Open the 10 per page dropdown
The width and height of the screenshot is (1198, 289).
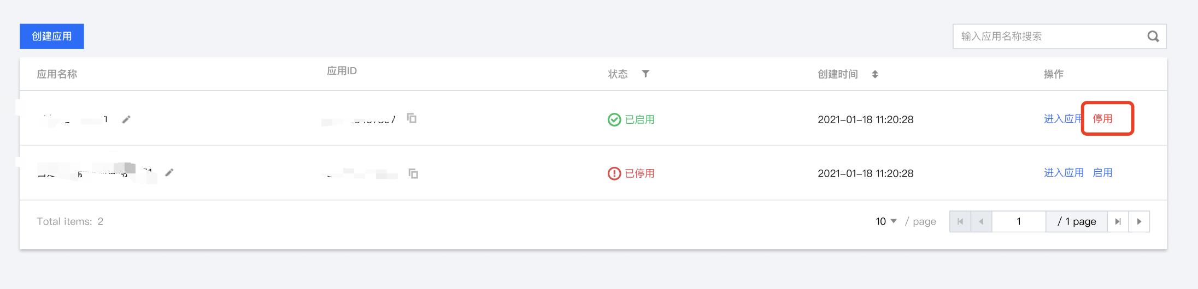[886, 221]
